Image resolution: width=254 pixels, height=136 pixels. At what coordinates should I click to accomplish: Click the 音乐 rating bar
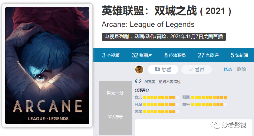(161, 97)
